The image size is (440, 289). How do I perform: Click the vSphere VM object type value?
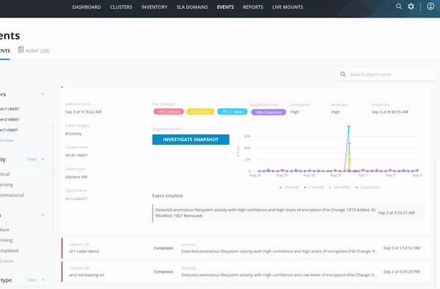pos(76,177)
